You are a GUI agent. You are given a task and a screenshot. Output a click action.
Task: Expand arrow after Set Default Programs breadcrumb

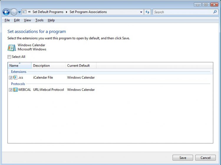67,12
